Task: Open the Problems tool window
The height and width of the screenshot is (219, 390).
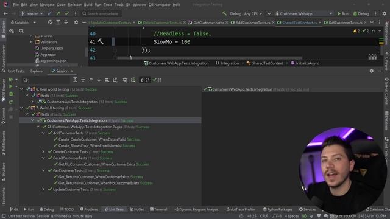Action: pos(90,209)
